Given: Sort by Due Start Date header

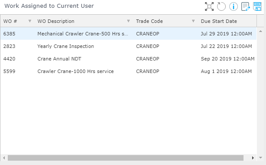Looking at the screenshot, I should [219, 21].
